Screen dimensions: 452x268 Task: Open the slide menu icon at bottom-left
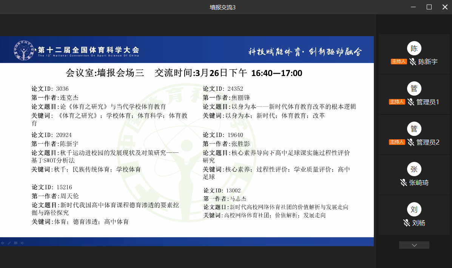16,243
